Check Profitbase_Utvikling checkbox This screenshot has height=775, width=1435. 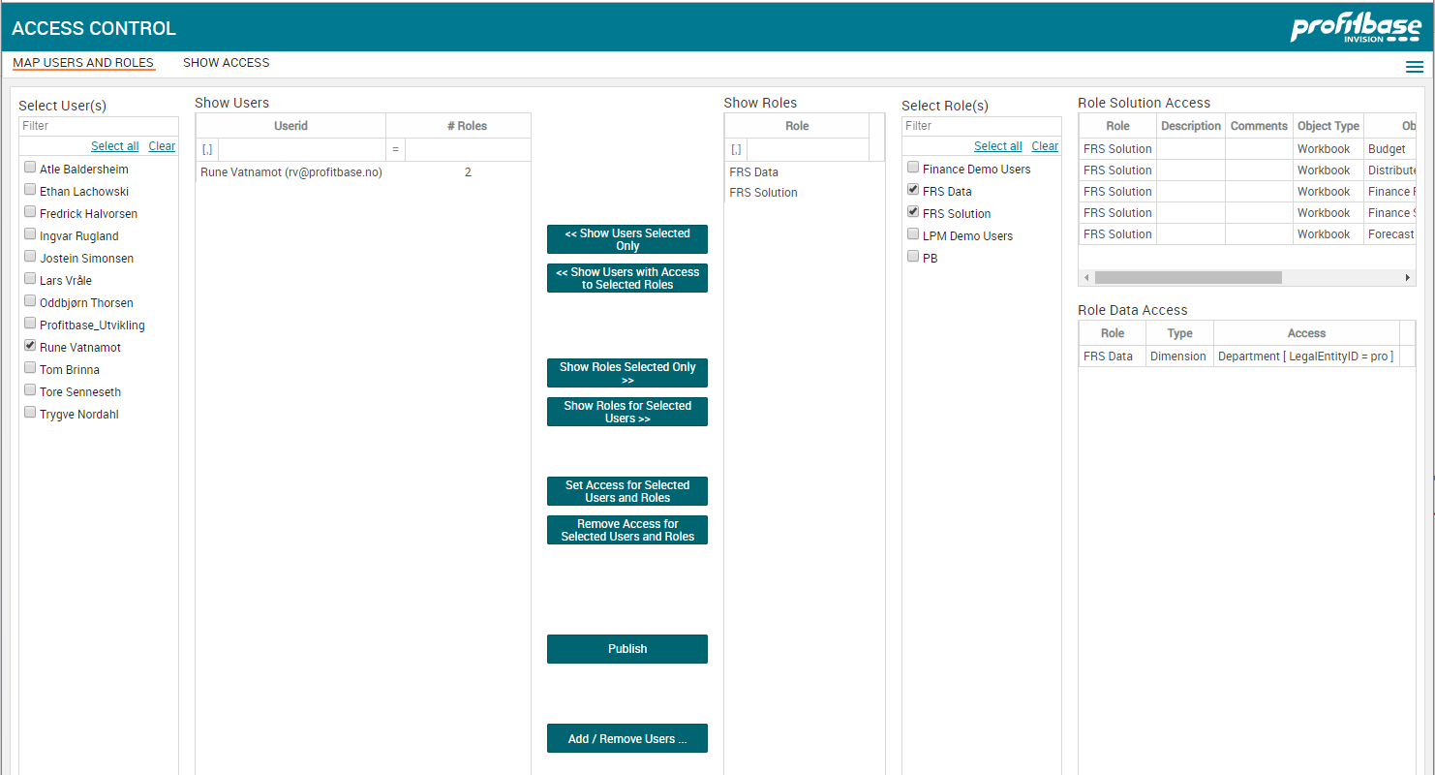coord(30,324)
